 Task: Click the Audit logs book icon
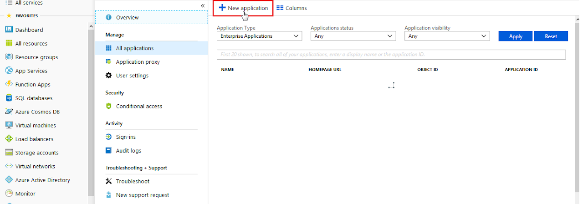pyautogui.click(x=108, y=151)
